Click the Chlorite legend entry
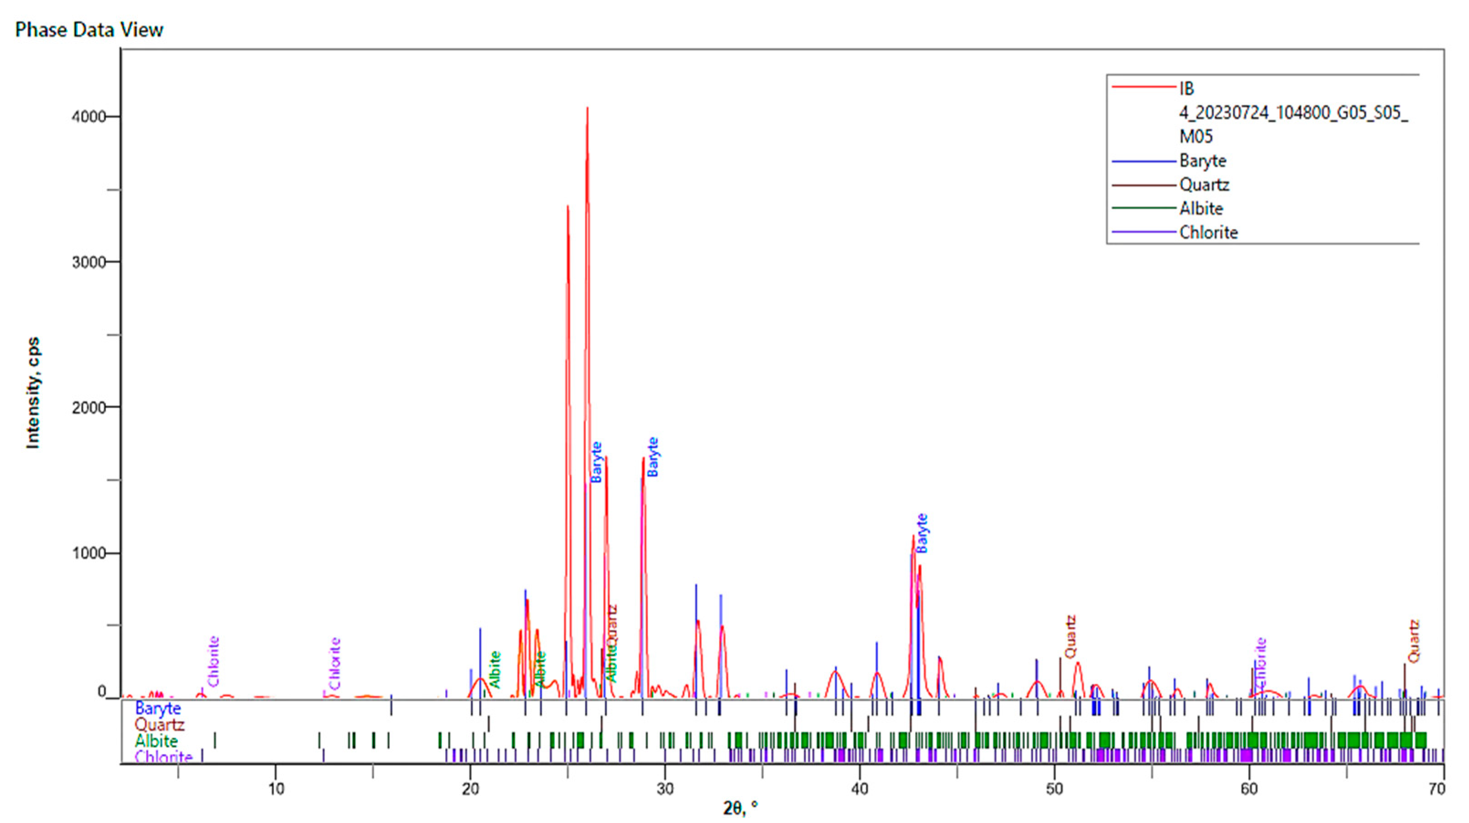This screenshot has height=823, width=1469. (x=1209, y=233)
